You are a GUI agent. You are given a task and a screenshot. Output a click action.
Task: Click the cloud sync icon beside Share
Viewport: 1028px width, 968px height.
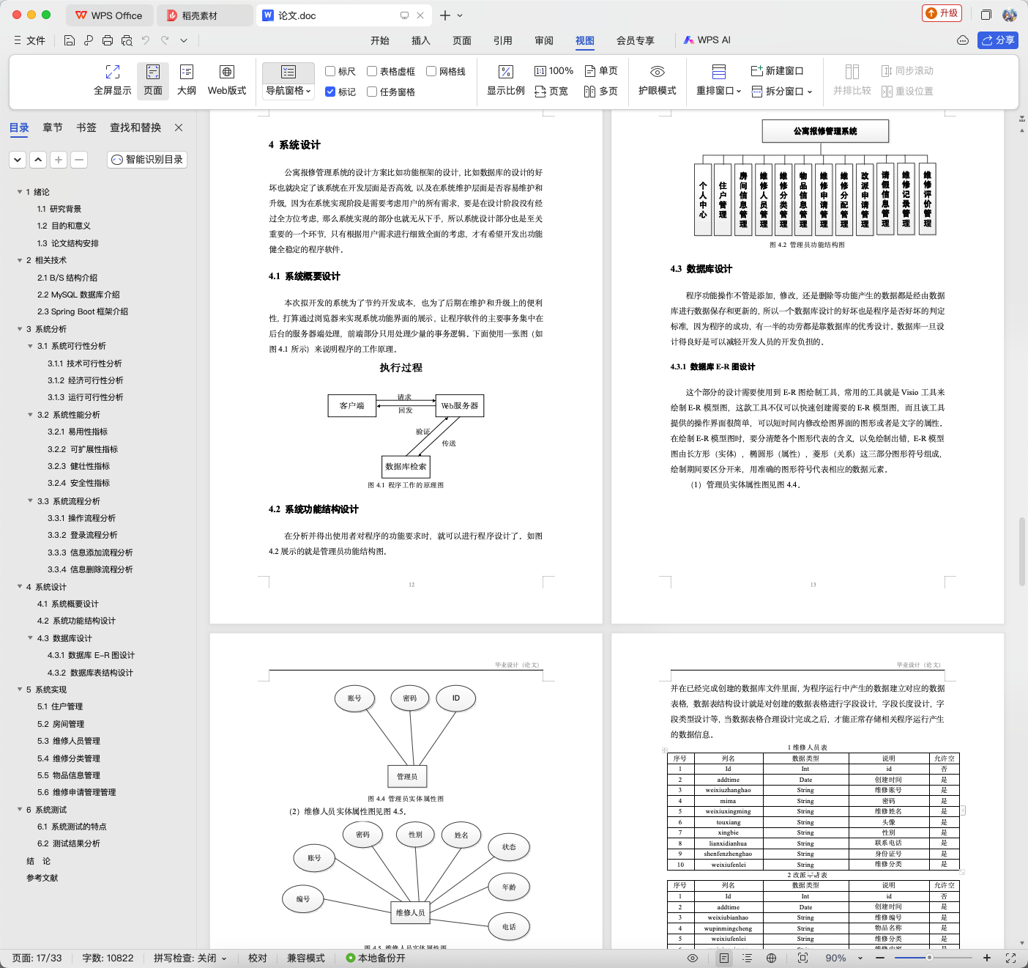point(963,40)
